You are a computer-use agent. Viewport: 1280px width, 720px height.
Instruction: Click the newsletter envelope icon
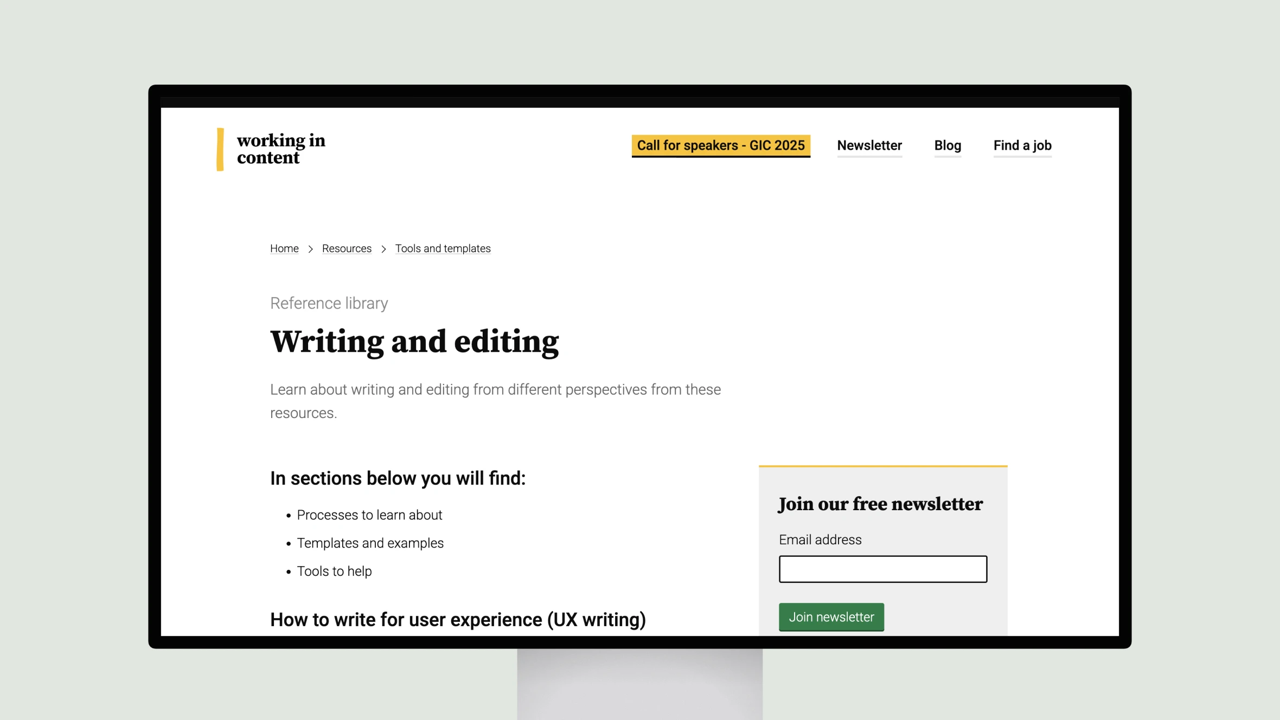869,145
